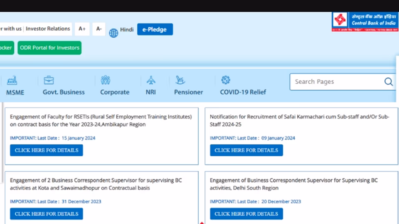Open the NRI section menu
The height and width of the screenshot is (224, 399).
(151, 92)
